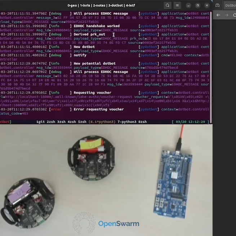Open the terminal search icon
Image resolution: width=236 pixels, height=236 pixels.
168,5
